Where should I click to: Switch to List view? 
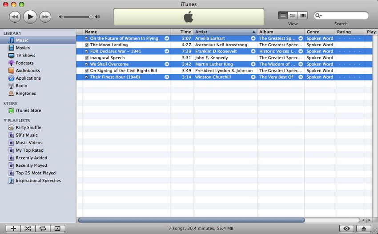point(283,16)
